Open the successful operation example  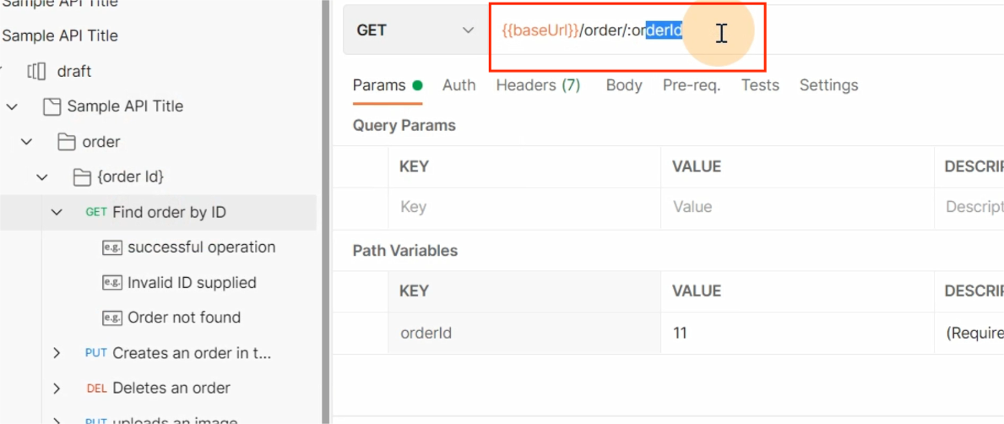[x=201, y=247]
